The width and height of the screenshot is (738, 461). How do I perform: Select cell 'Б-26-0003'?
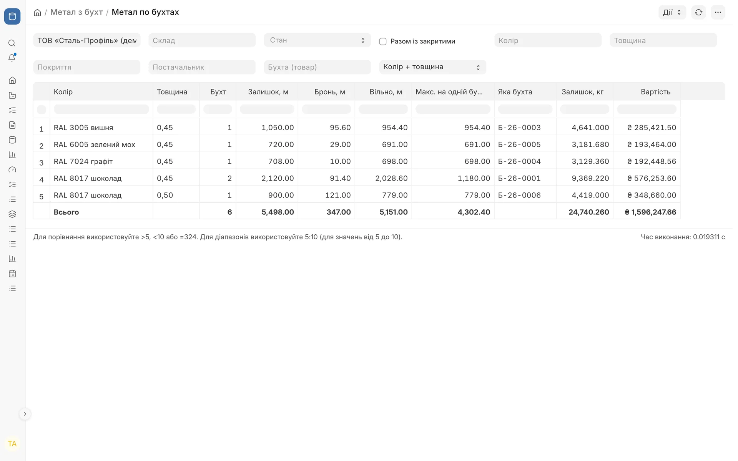coord(525,128)
